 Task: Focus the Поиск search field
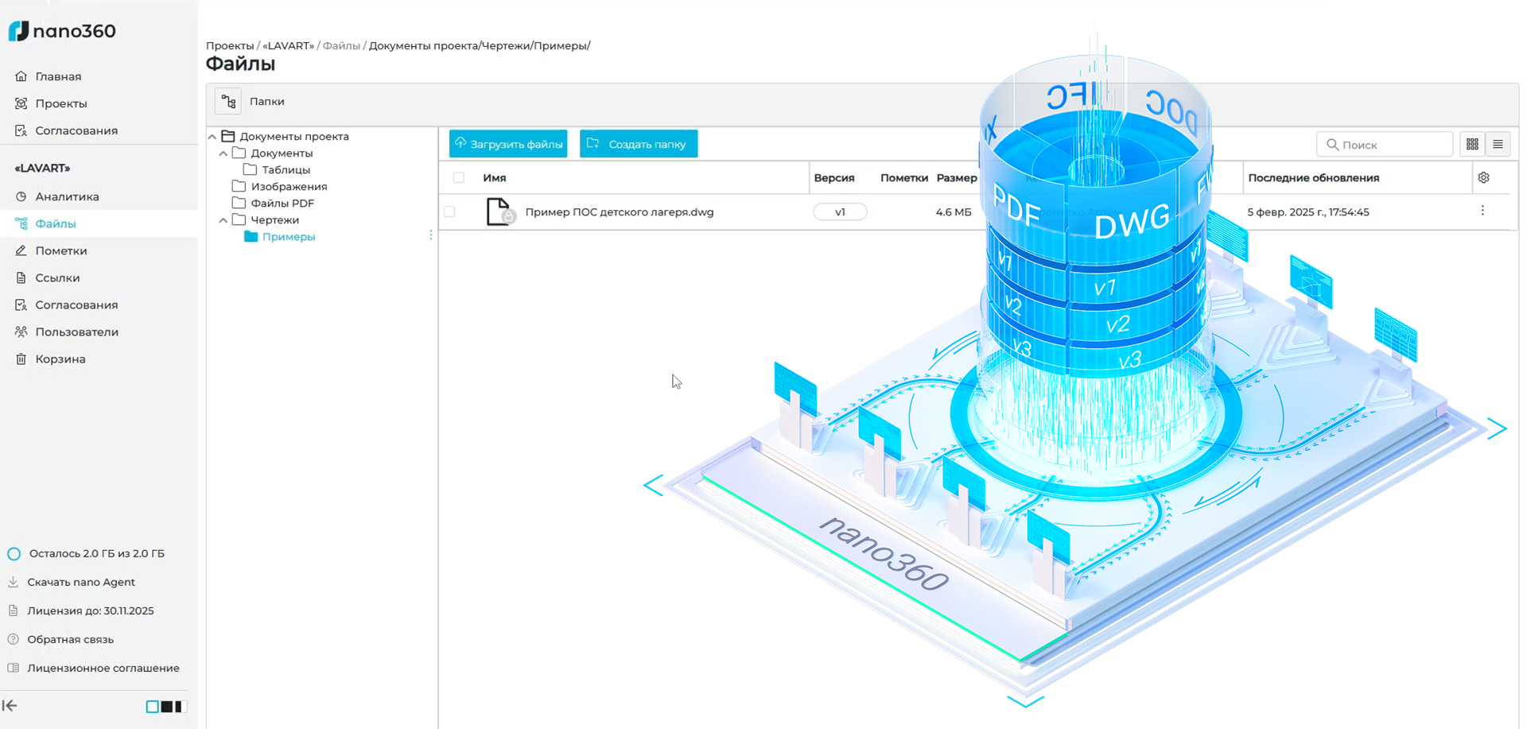[1385, 145]
